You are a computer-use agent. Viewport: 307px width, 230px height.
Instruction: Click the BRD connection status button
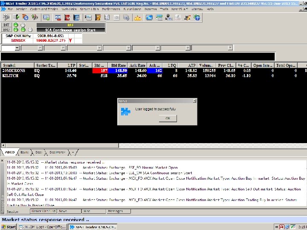tap(6, 30)
